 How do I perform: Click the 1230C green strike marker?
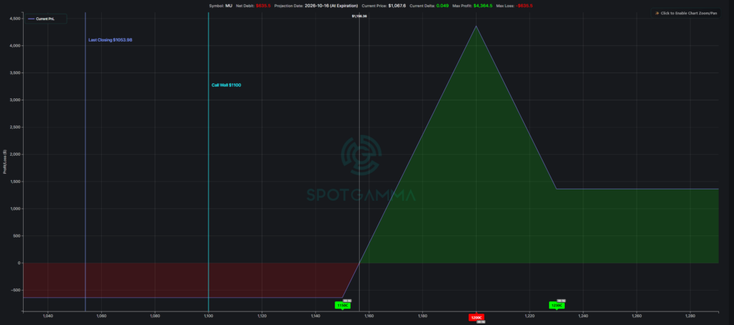tap(556, 306)
